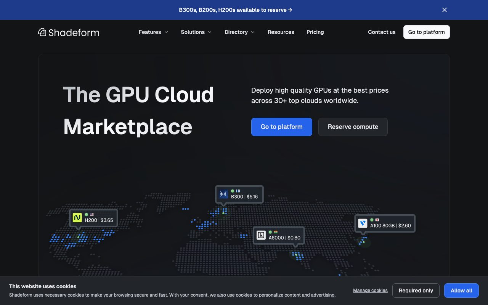Click the B300 | $5.16 price label
Viewport: 488px width, 305px height.
point(244,197)
